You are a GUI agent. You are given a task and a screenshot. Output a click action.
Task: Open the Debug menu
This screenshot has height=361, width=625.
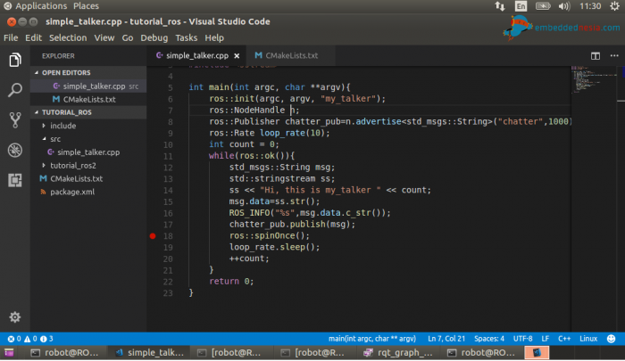coord(154,37)
